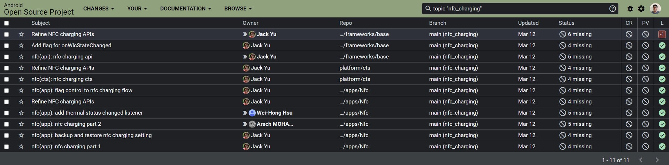669x165 pixels.
Task: Open 'nfc(app): add thermal status changed listener' change
Action: (x=87, y=113)
